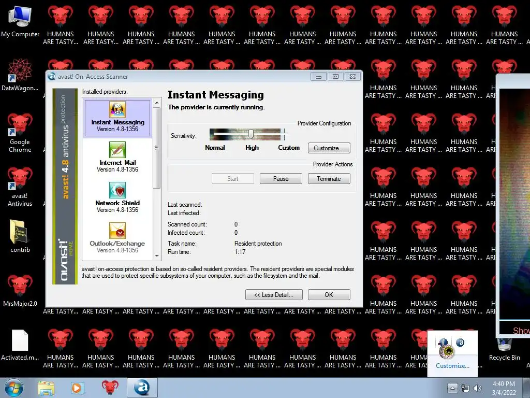The height and width of the screenshot is (398, 530).
Task: Click the Start provider button
Action: pos(232,179)
